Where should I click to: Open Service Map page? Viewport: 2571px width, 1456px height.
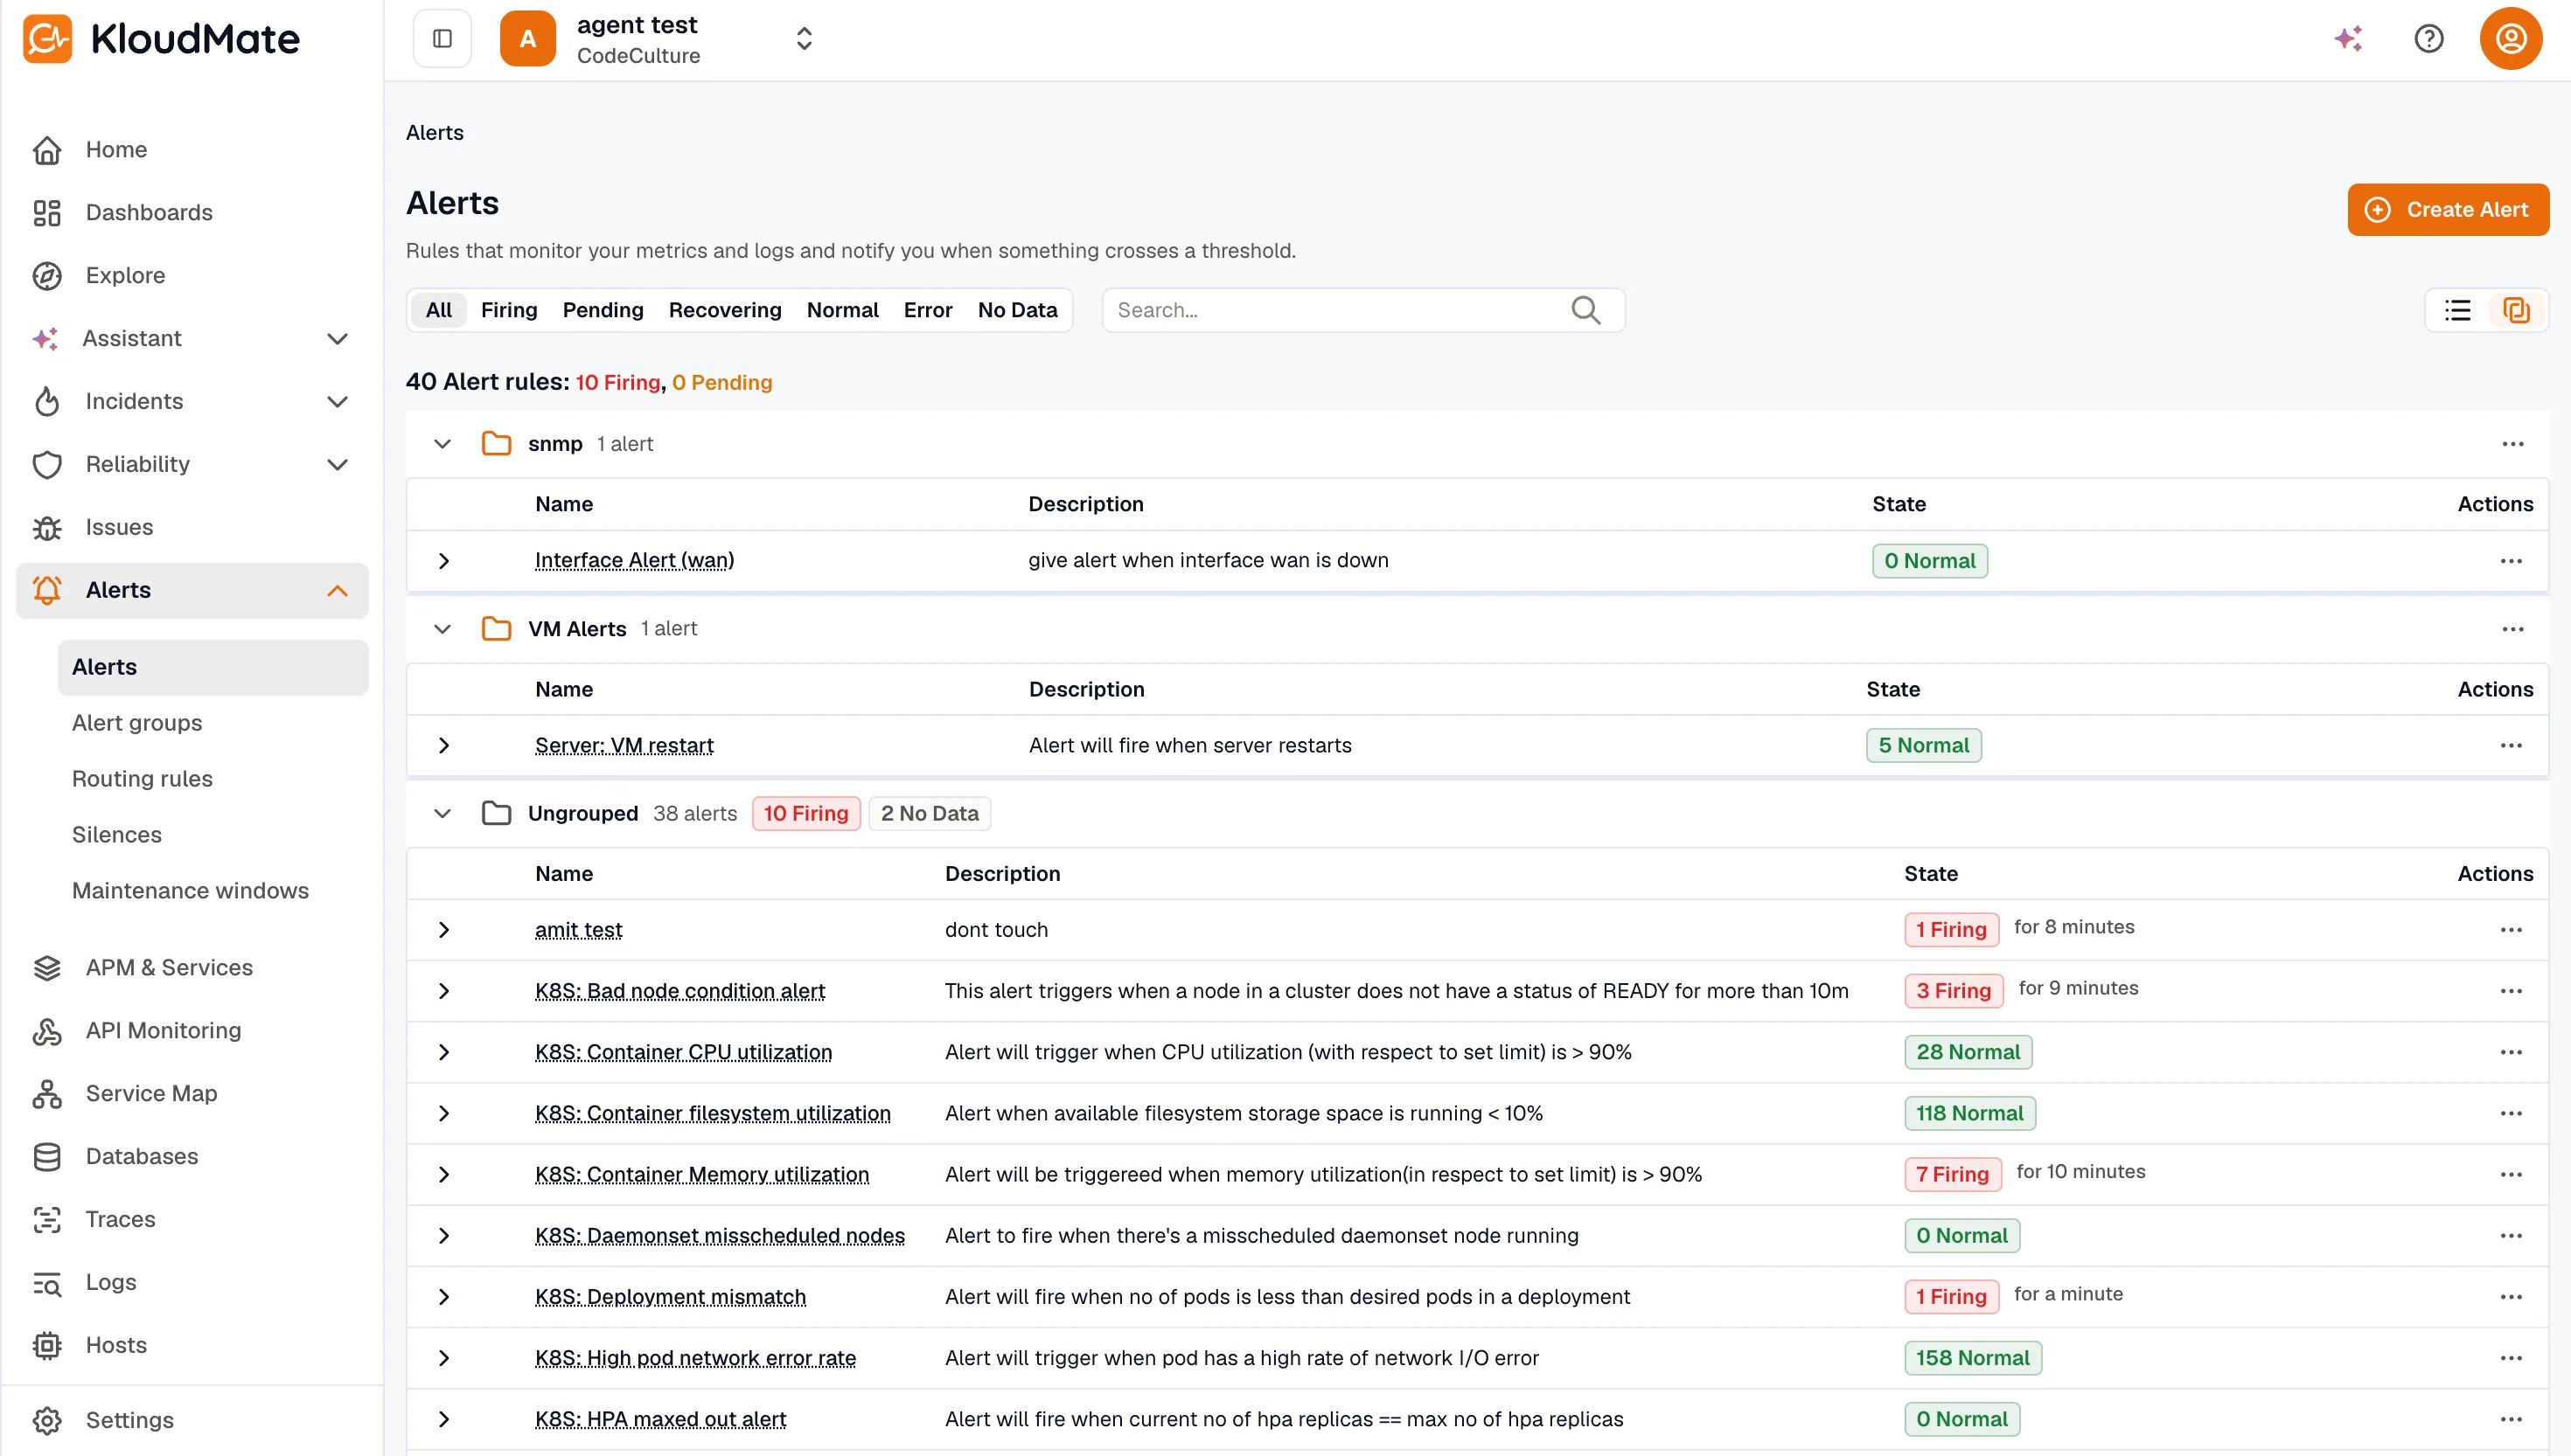pos(192,1094)
